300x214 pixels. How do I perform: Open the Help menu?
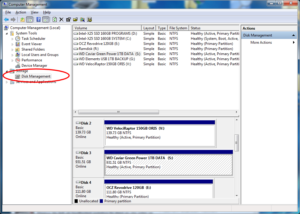(47, 12)
